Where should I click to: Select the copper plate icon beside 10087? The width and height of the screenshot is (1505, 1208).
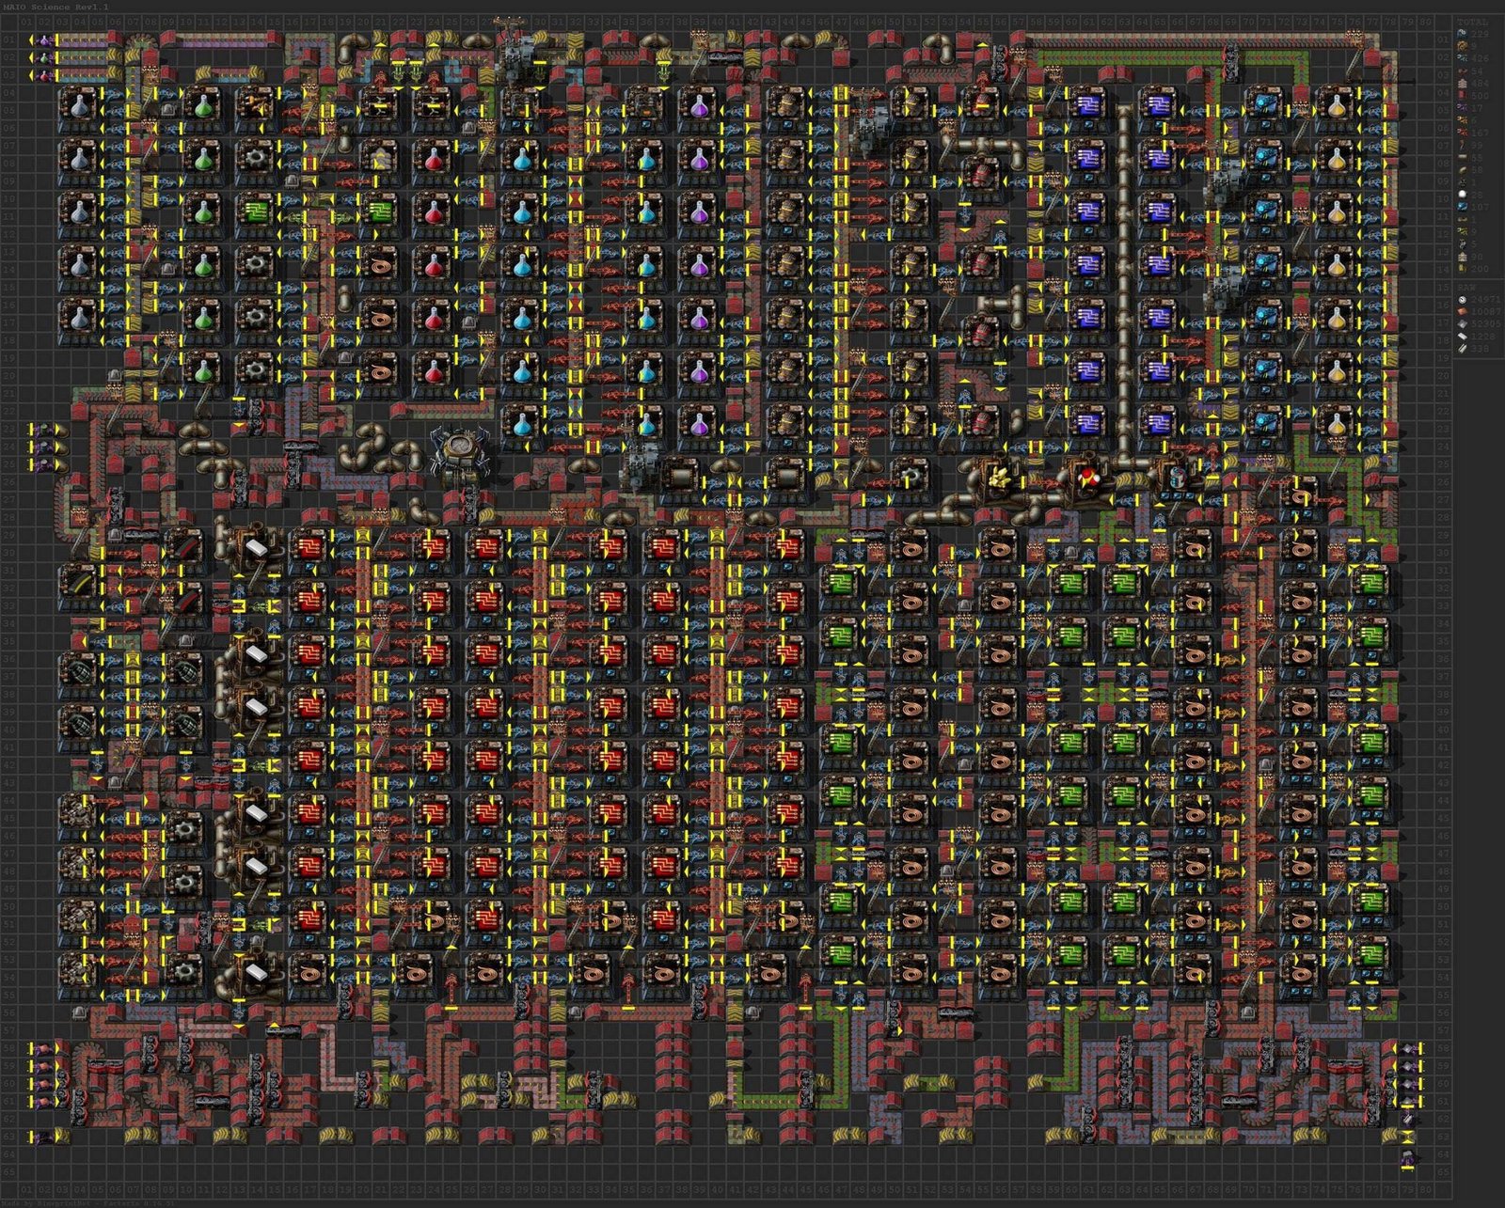pos(1462,311)
